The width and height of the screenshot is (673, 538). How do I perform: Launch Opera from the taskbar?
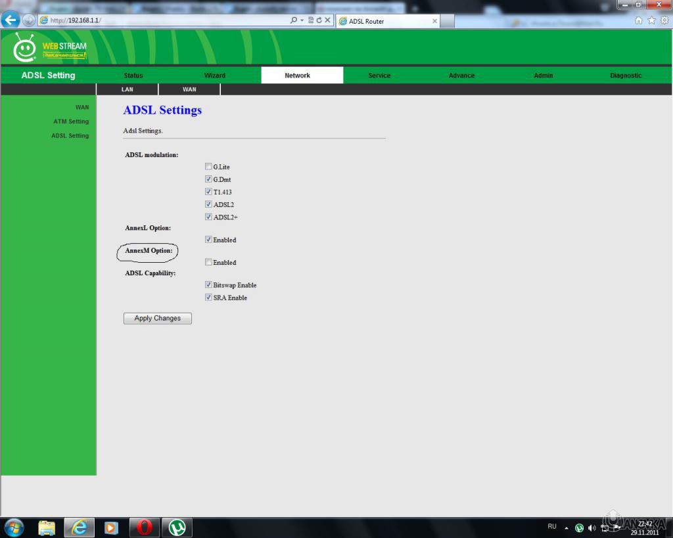pos(145,527)
